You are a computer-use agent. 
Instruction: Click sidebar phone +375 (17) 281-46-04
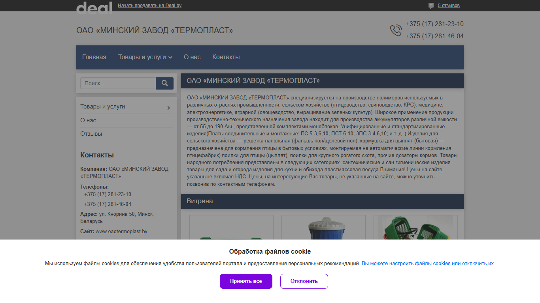pos(108,204)
